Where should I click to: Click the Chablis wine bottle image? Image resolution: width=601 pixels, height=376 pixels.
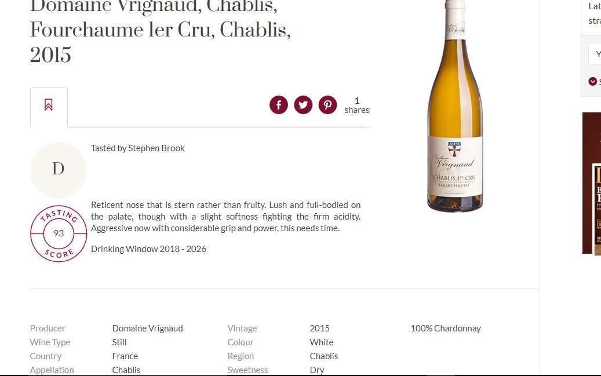(x=455, y=106)
